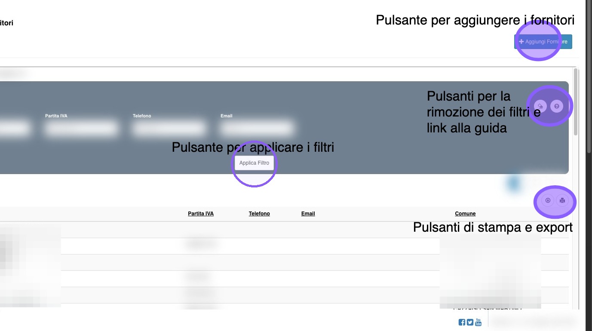Focus the Email filter input field
Image resolution: width=592 pixels, height=331 pixels.
tap(257, 129)
